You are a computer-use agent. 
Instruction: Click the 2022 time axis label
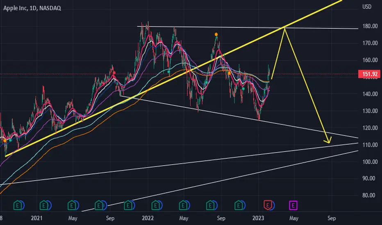tap(148, 218)
